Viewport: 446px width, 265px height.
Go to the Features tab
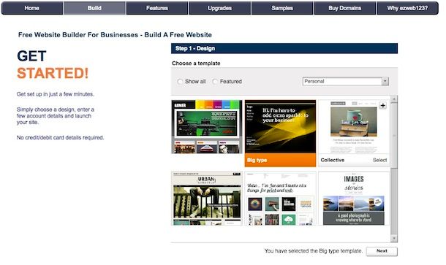[157, 8]
